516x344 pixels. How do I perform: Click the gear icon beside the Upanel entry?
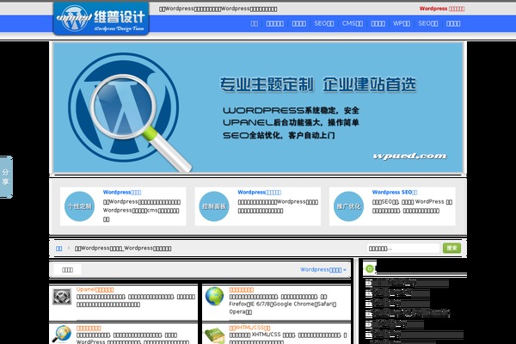[x=62, y=297]
